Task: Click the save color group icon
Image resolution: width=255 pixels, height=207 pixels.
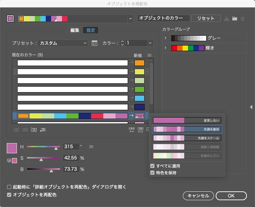Action: click(226, 19)
